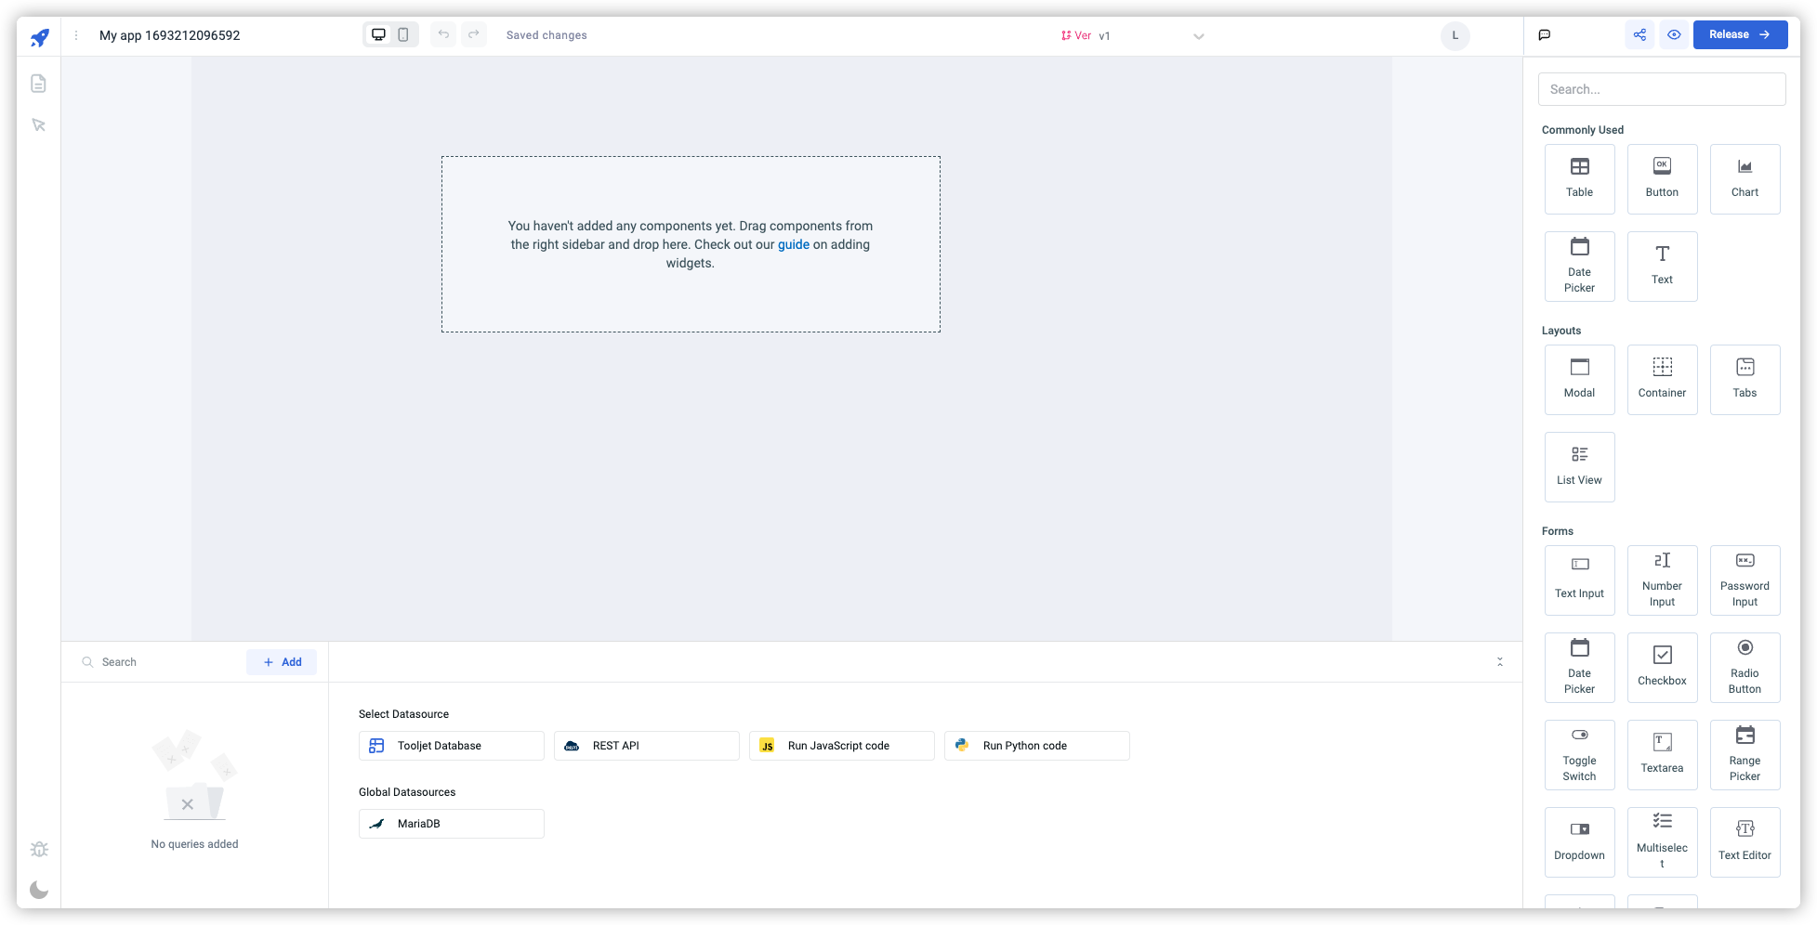Click the Saved changes status text
This screenshot has width=1817, height=925.
pos(546,35)
